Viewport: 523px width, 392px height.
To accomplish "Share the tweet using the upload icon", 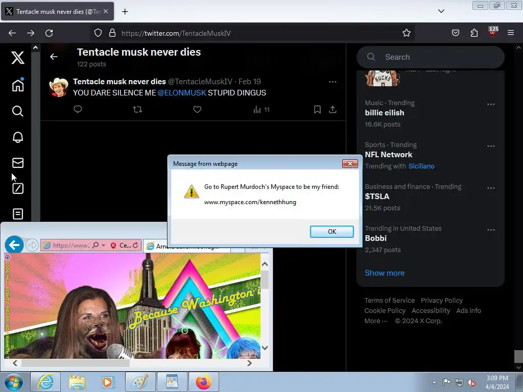I will coord(332,109).
